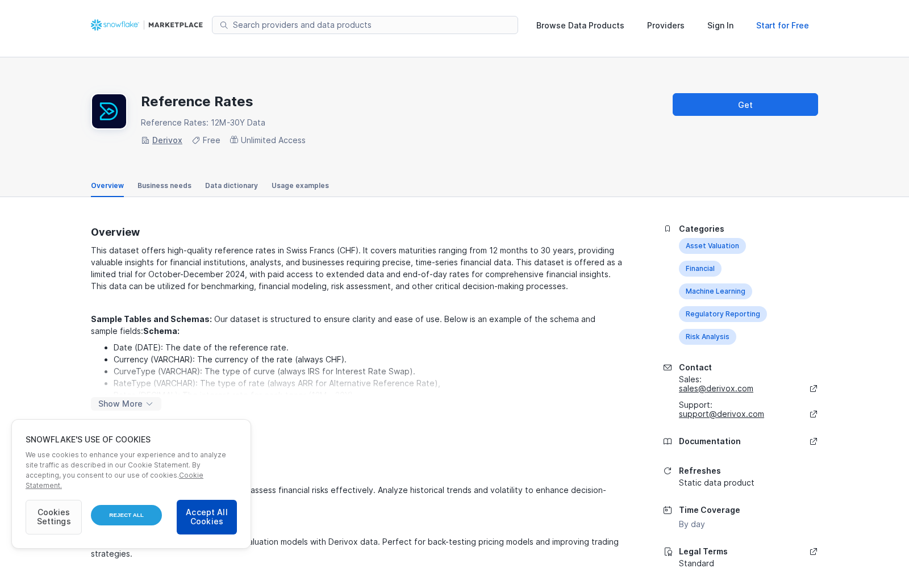Click the 'By day' time coverage text
The image size is (909, 568).
[x=692, y=524]
